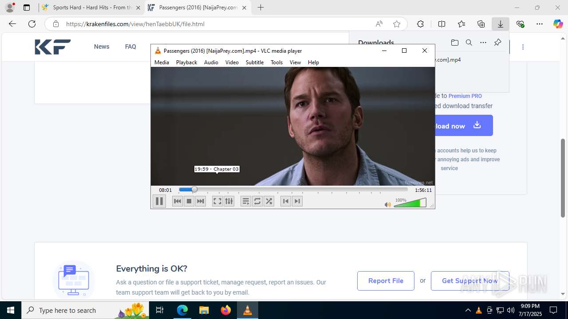The width and height of the screenshot is (568, 319).
Task: Click the Premium PRO link
Action: pyautogui.click(x=465, y=96)
